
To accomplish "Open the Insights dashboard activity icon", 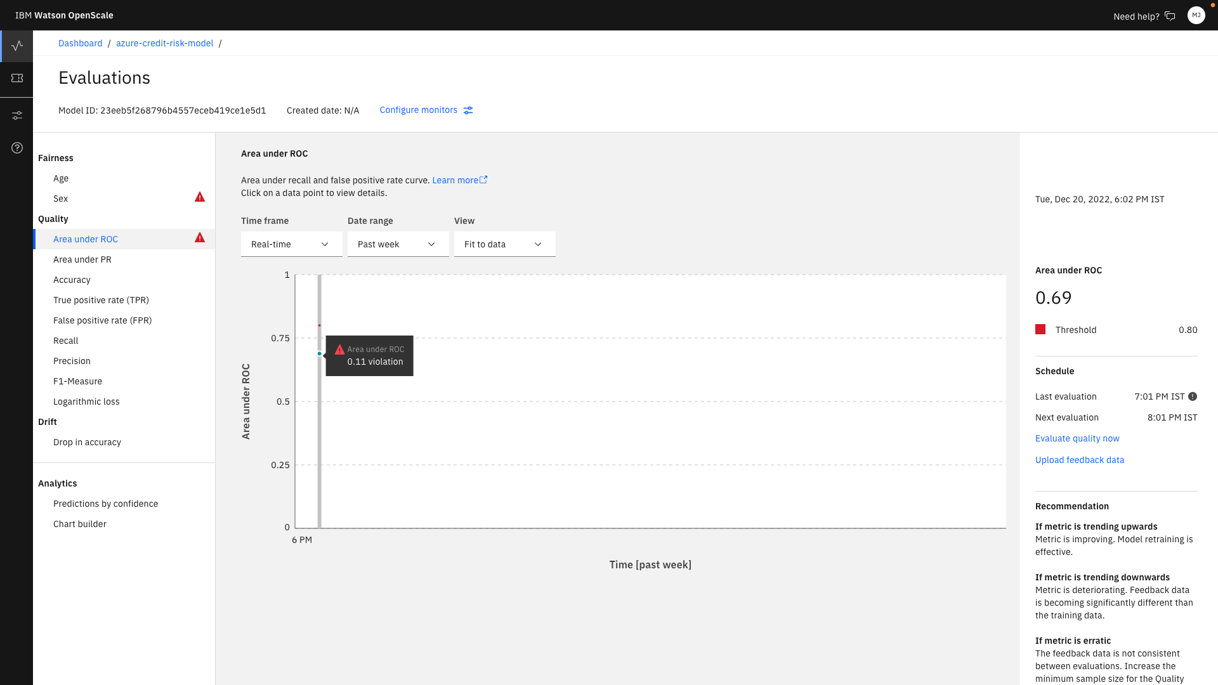I will (x=17, y=46).
